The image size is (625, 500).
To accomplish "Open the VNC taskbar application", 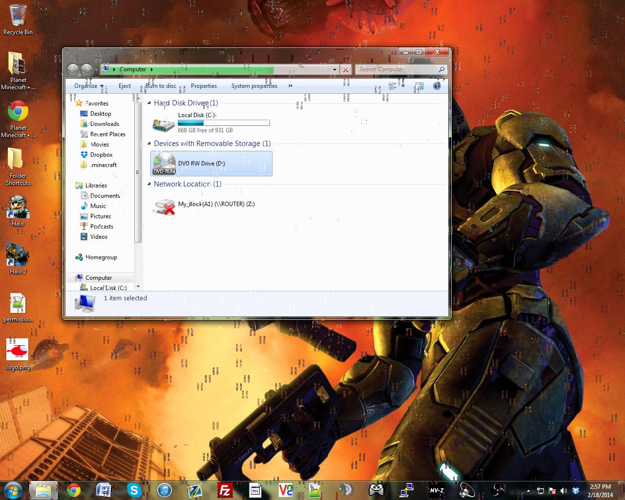I will point(286,490).
